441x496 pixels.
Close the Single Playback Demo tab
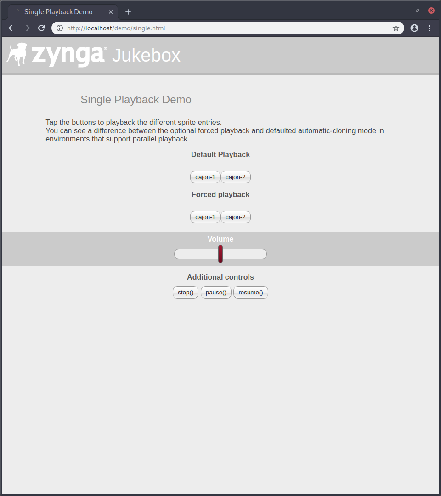(x=111, y=12)
